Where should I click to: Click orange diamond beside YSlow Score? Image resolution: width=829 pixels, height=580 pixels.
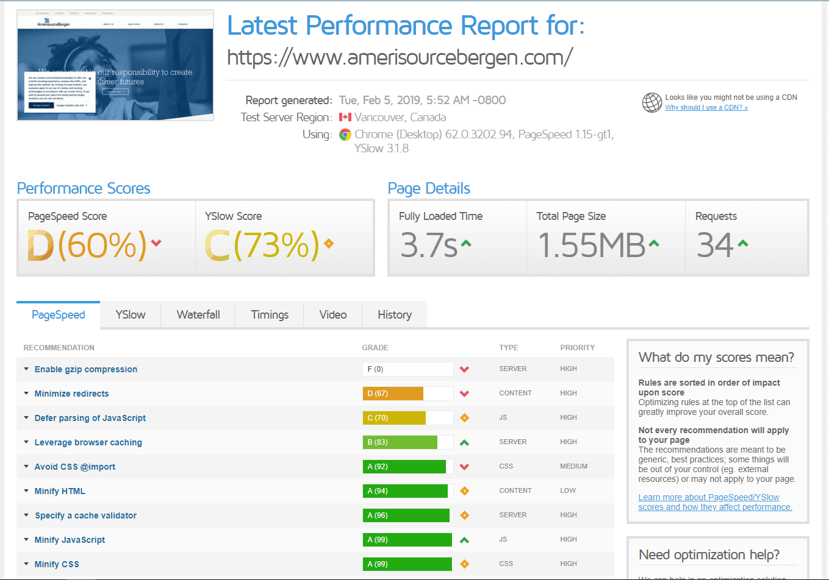329,244
